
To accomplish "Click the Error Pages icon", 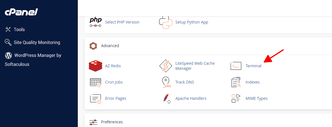I will tap(95, 98).
